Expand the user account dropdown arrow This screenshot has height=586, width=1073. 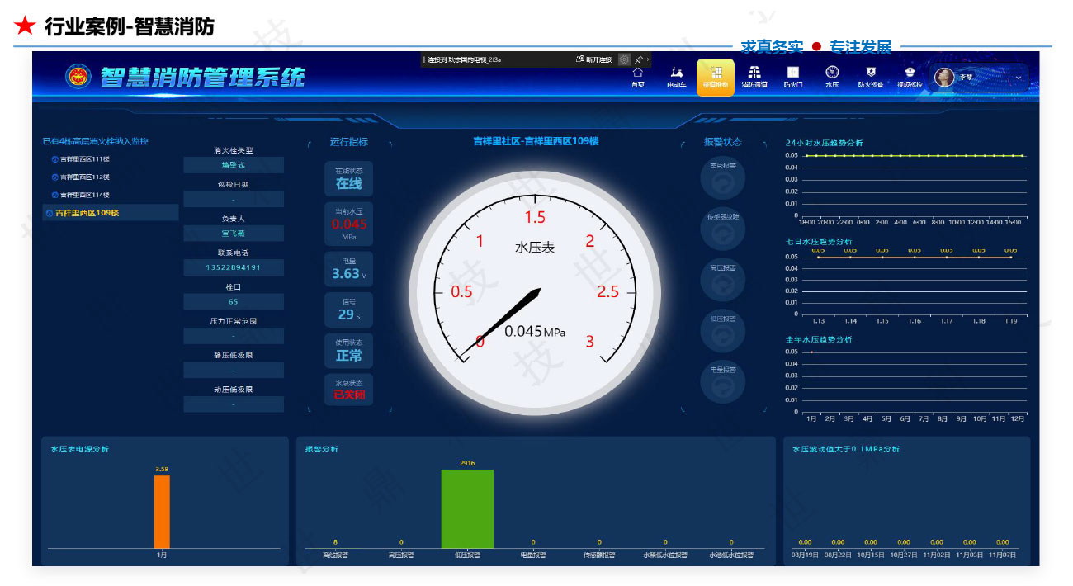pyautogui.click(x=1018, y=78)
